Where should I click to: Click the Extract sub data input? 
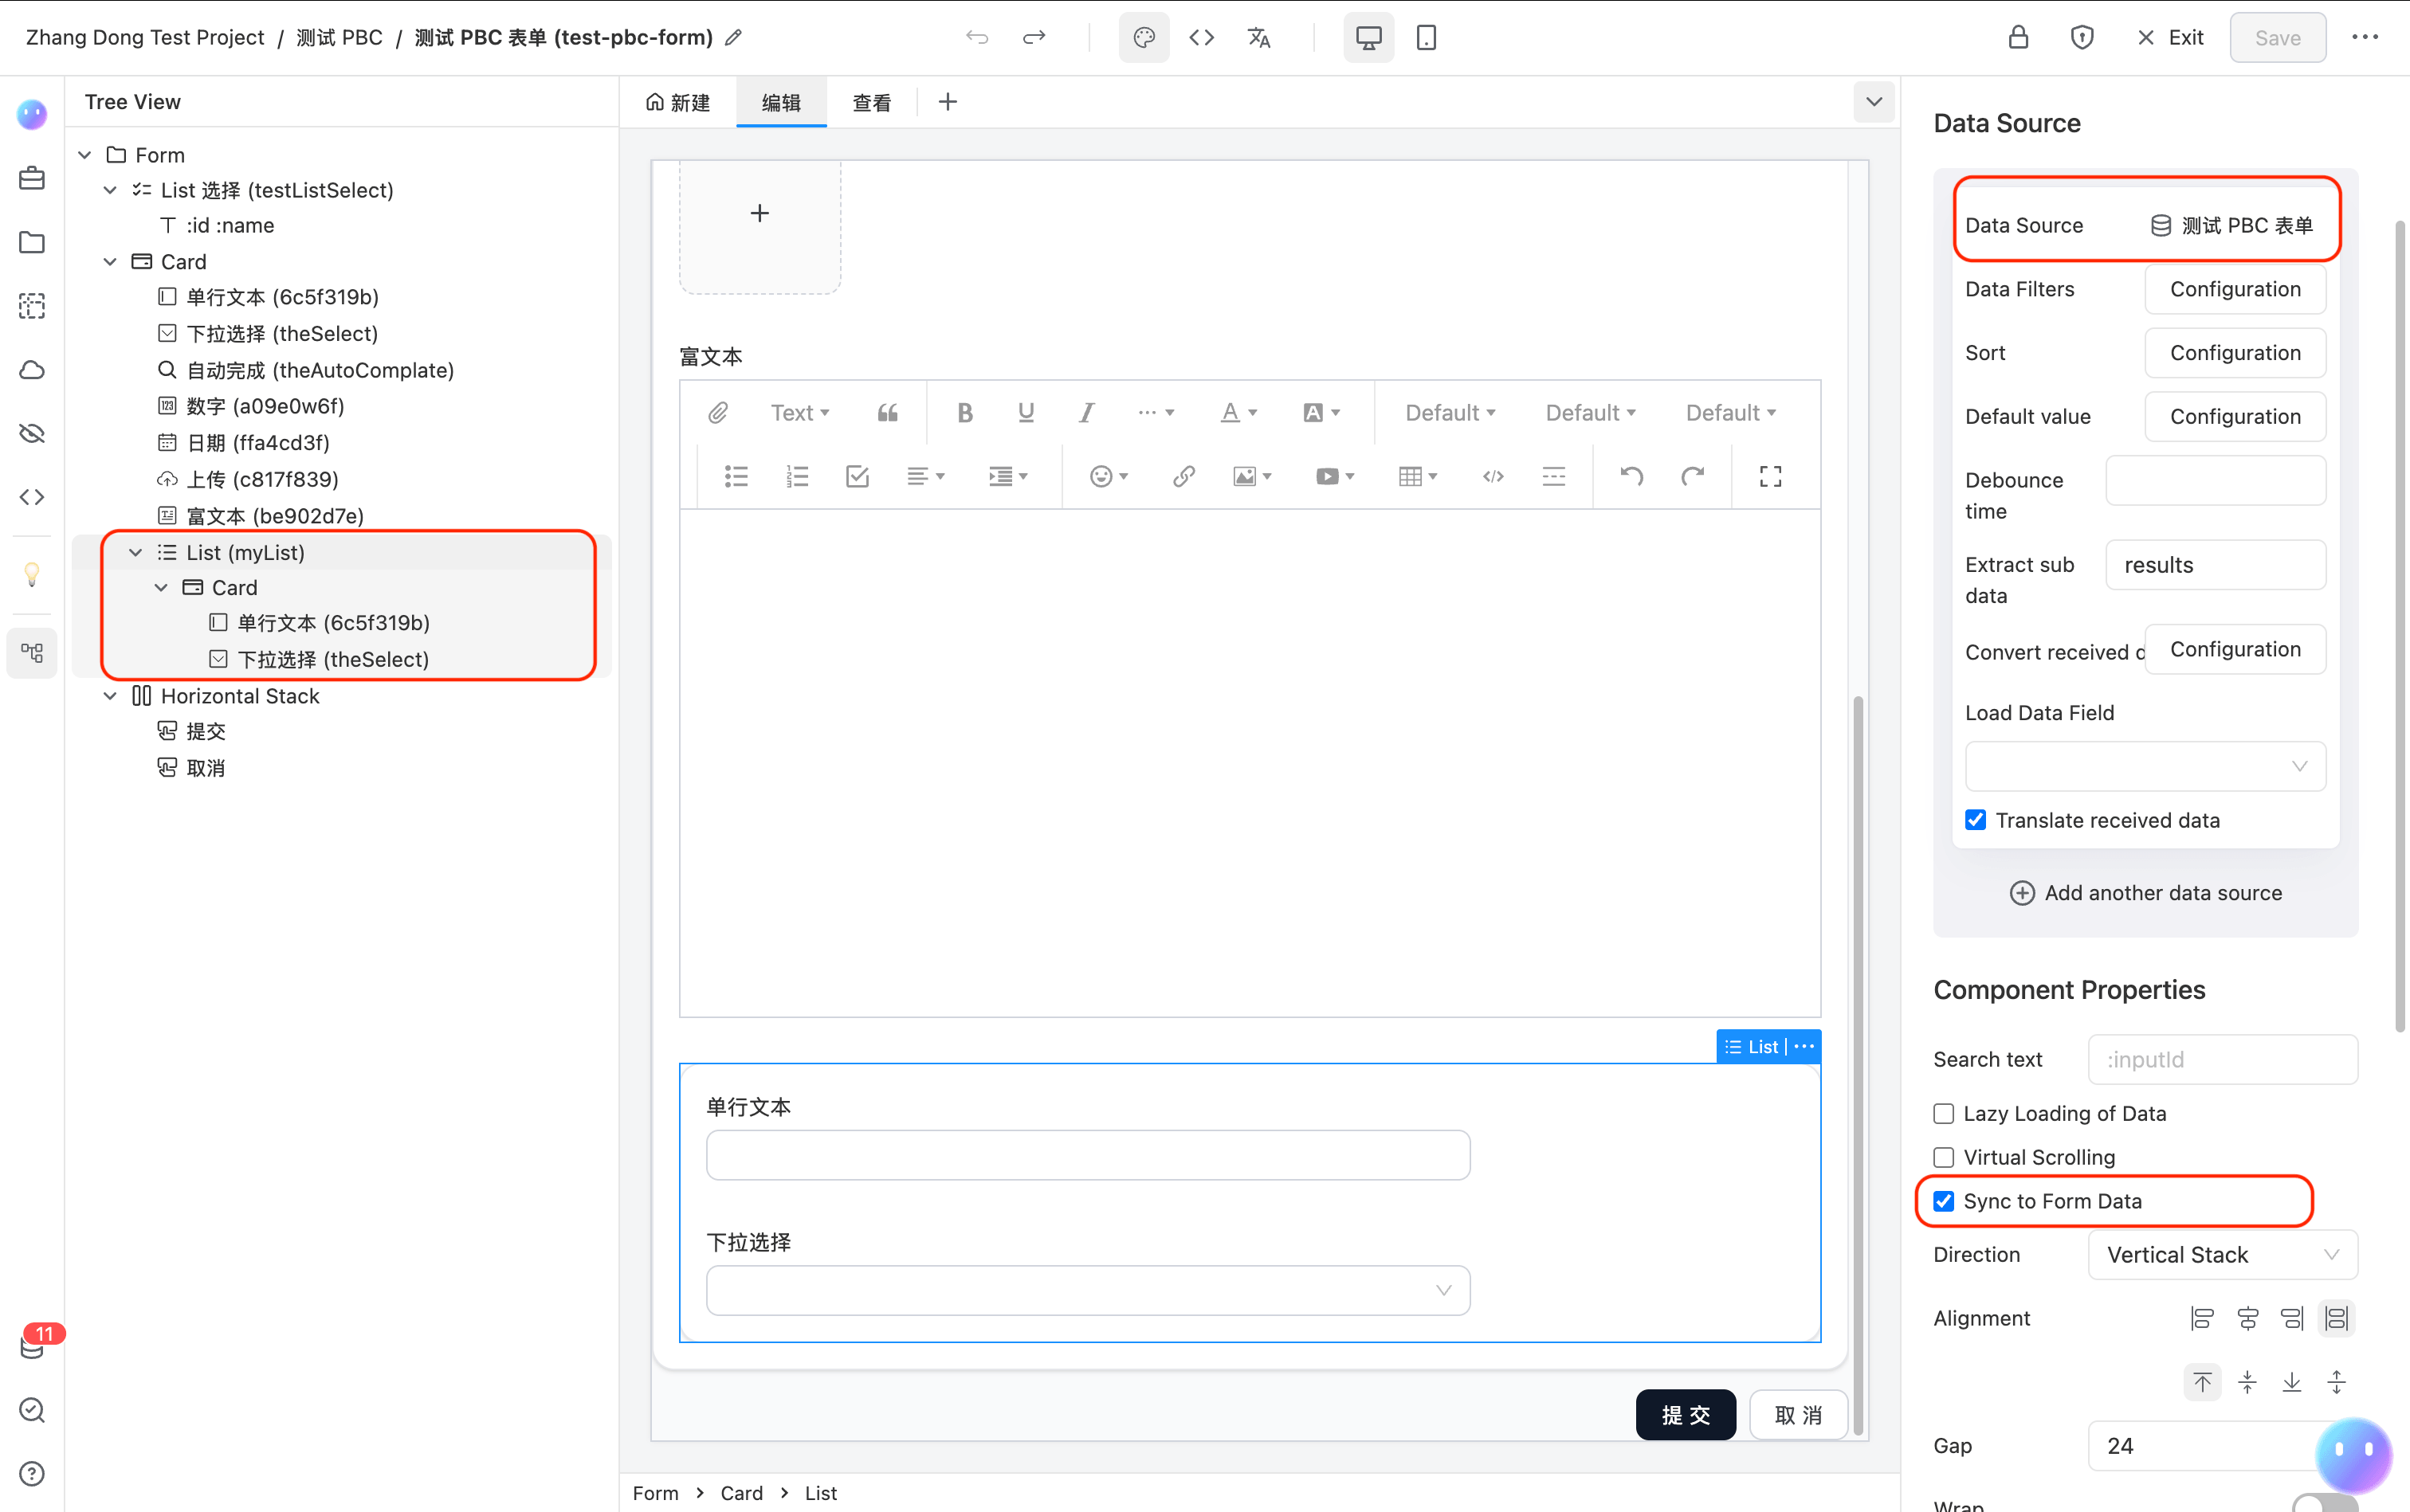click(x=2215, y=565)
